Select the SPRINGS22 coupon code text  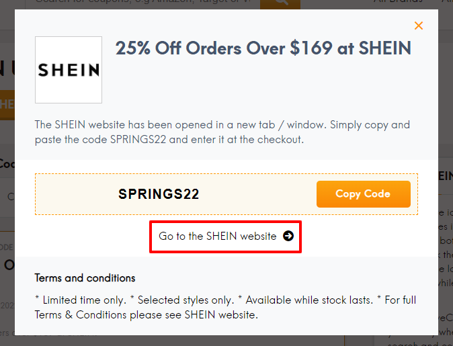pos(159,193)
